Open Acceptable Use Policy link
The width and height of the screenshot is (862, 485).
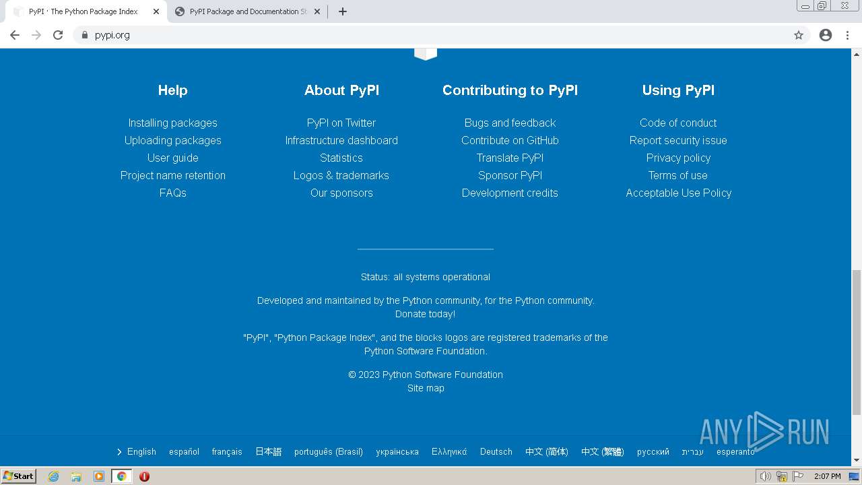[678, 193]
